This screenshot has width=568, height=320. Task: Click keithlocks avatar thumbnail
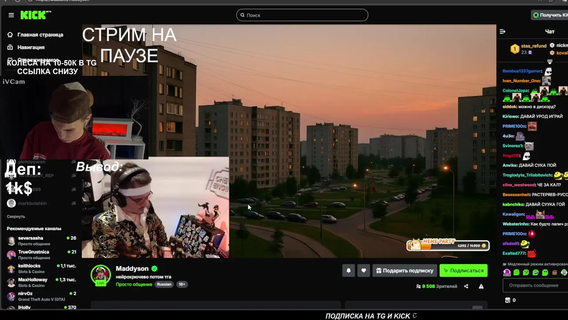(11, 268)
